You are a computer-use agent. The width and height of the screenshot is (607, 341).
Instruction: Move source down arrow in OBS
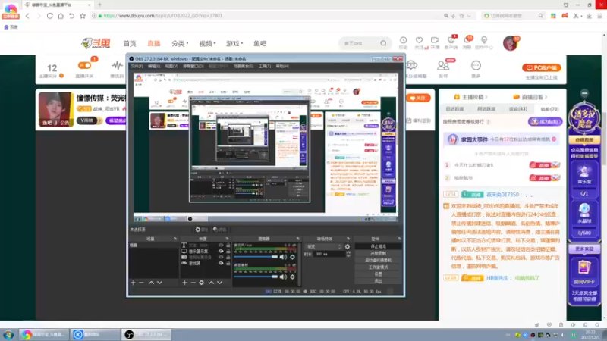click(220, 283)
